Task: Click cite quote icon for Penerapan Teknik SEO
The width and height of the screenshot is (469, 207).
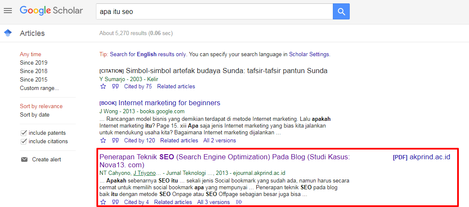Action: (x=115, y=202)
